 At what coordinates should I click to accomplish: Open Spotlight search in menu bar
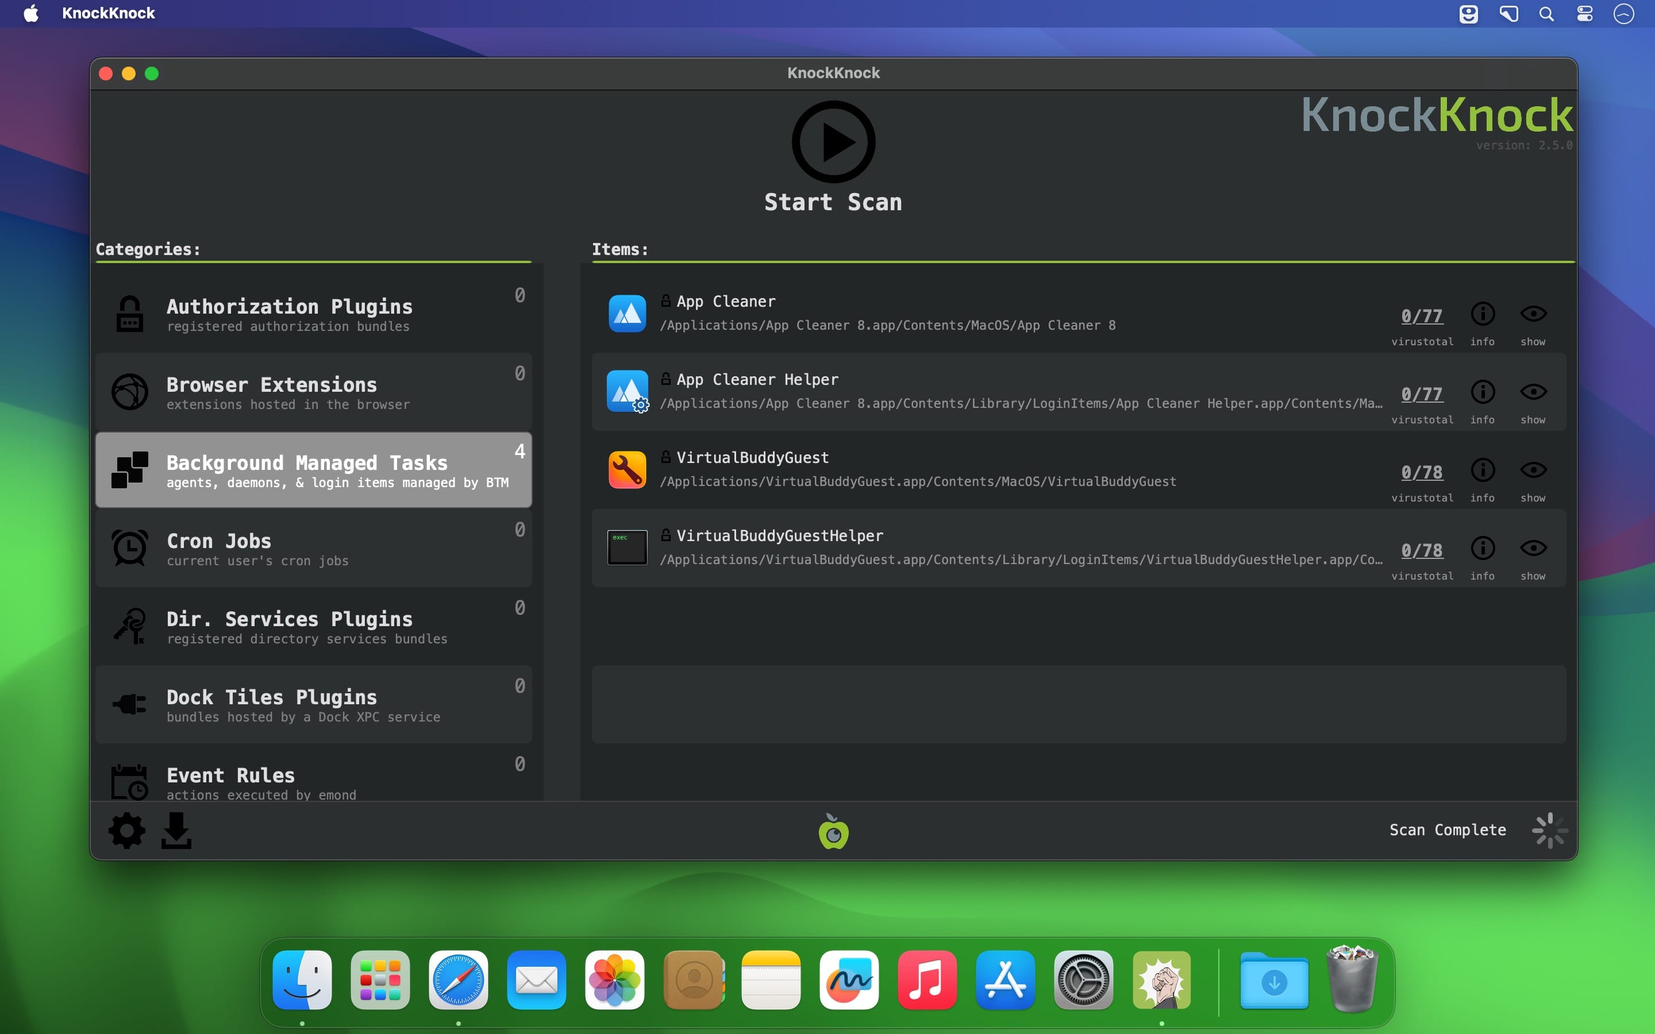[1546, 14]
